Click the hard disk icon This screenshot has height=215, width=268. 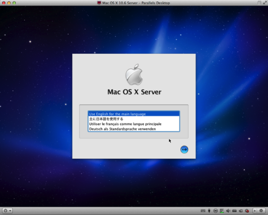coord(234,211)
